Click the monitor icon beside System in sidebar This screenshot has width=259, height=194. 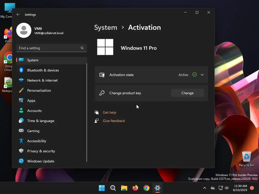21,60
